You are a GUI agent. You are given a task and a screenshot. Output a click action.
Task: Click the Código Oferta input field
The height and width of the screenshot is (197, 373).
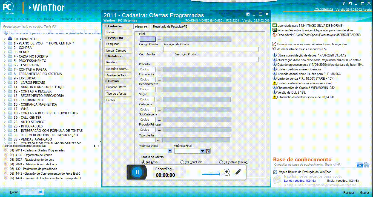click(x=150, y=49)
